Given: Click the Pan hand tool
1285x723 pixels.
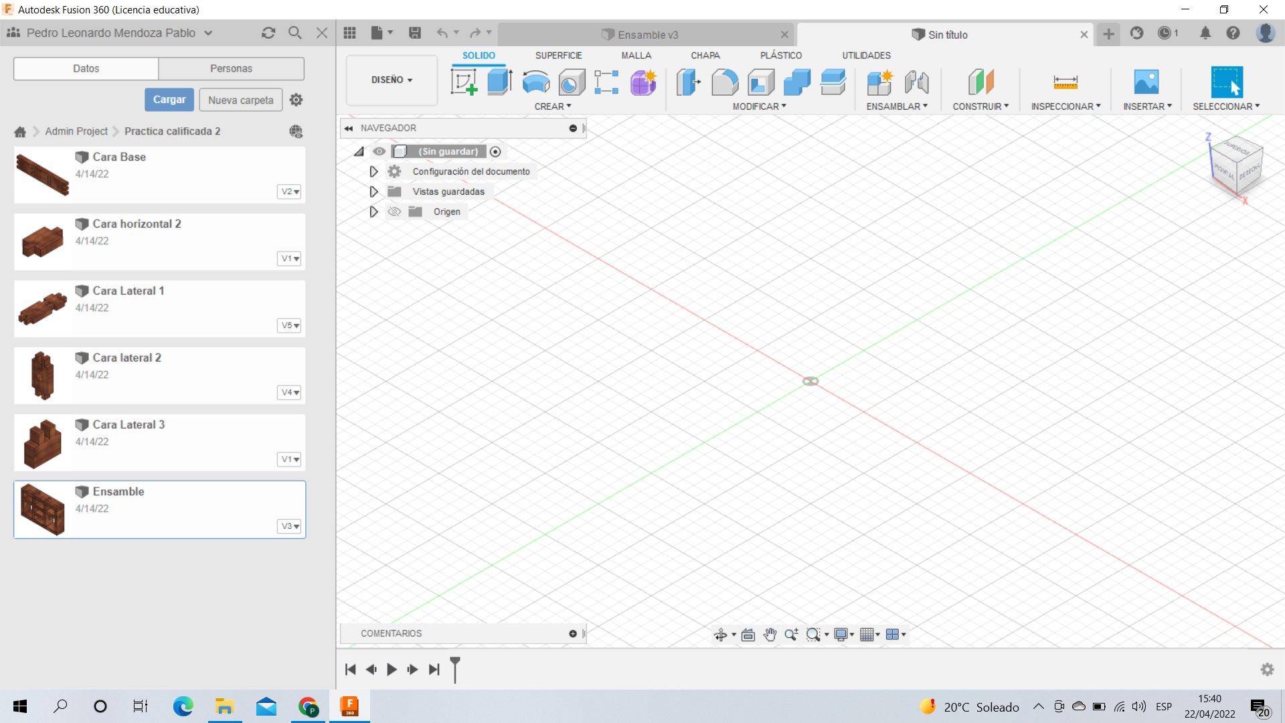Looking at the screenshot, I should (x=770, y=635).
